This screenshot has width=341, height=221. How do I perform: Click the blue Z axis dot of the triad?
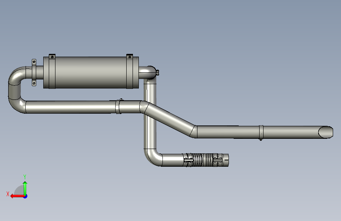pyautogui.click(x=26, y=196)
